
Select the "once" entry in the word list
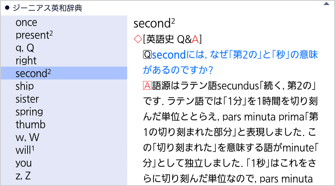26,22
